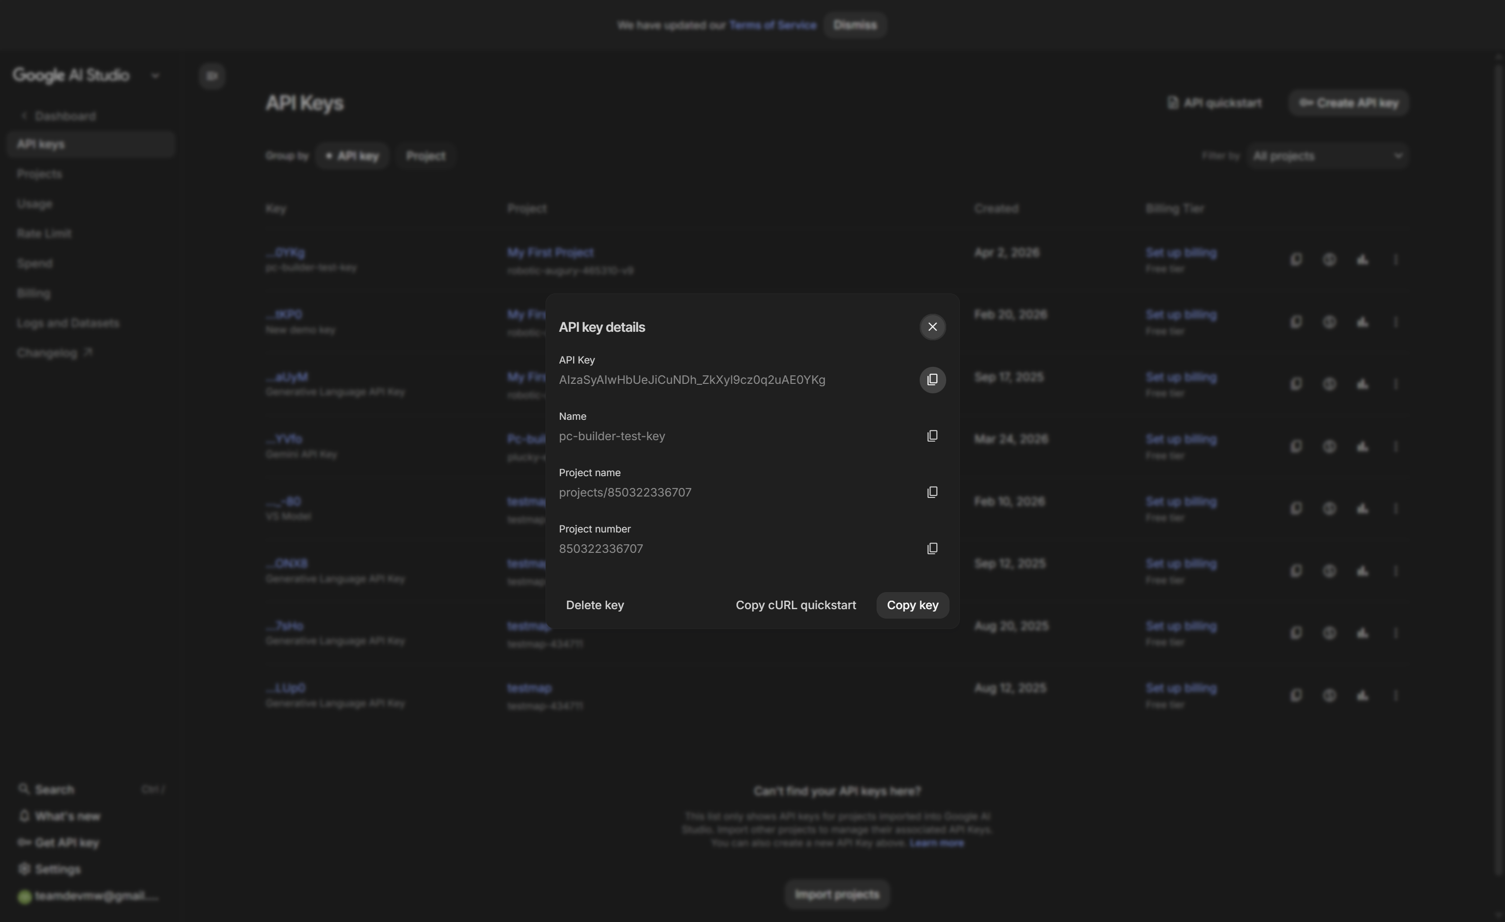
Task: Copy icon in the Apr 2, 2026 row
Action: coord(1296,259)
